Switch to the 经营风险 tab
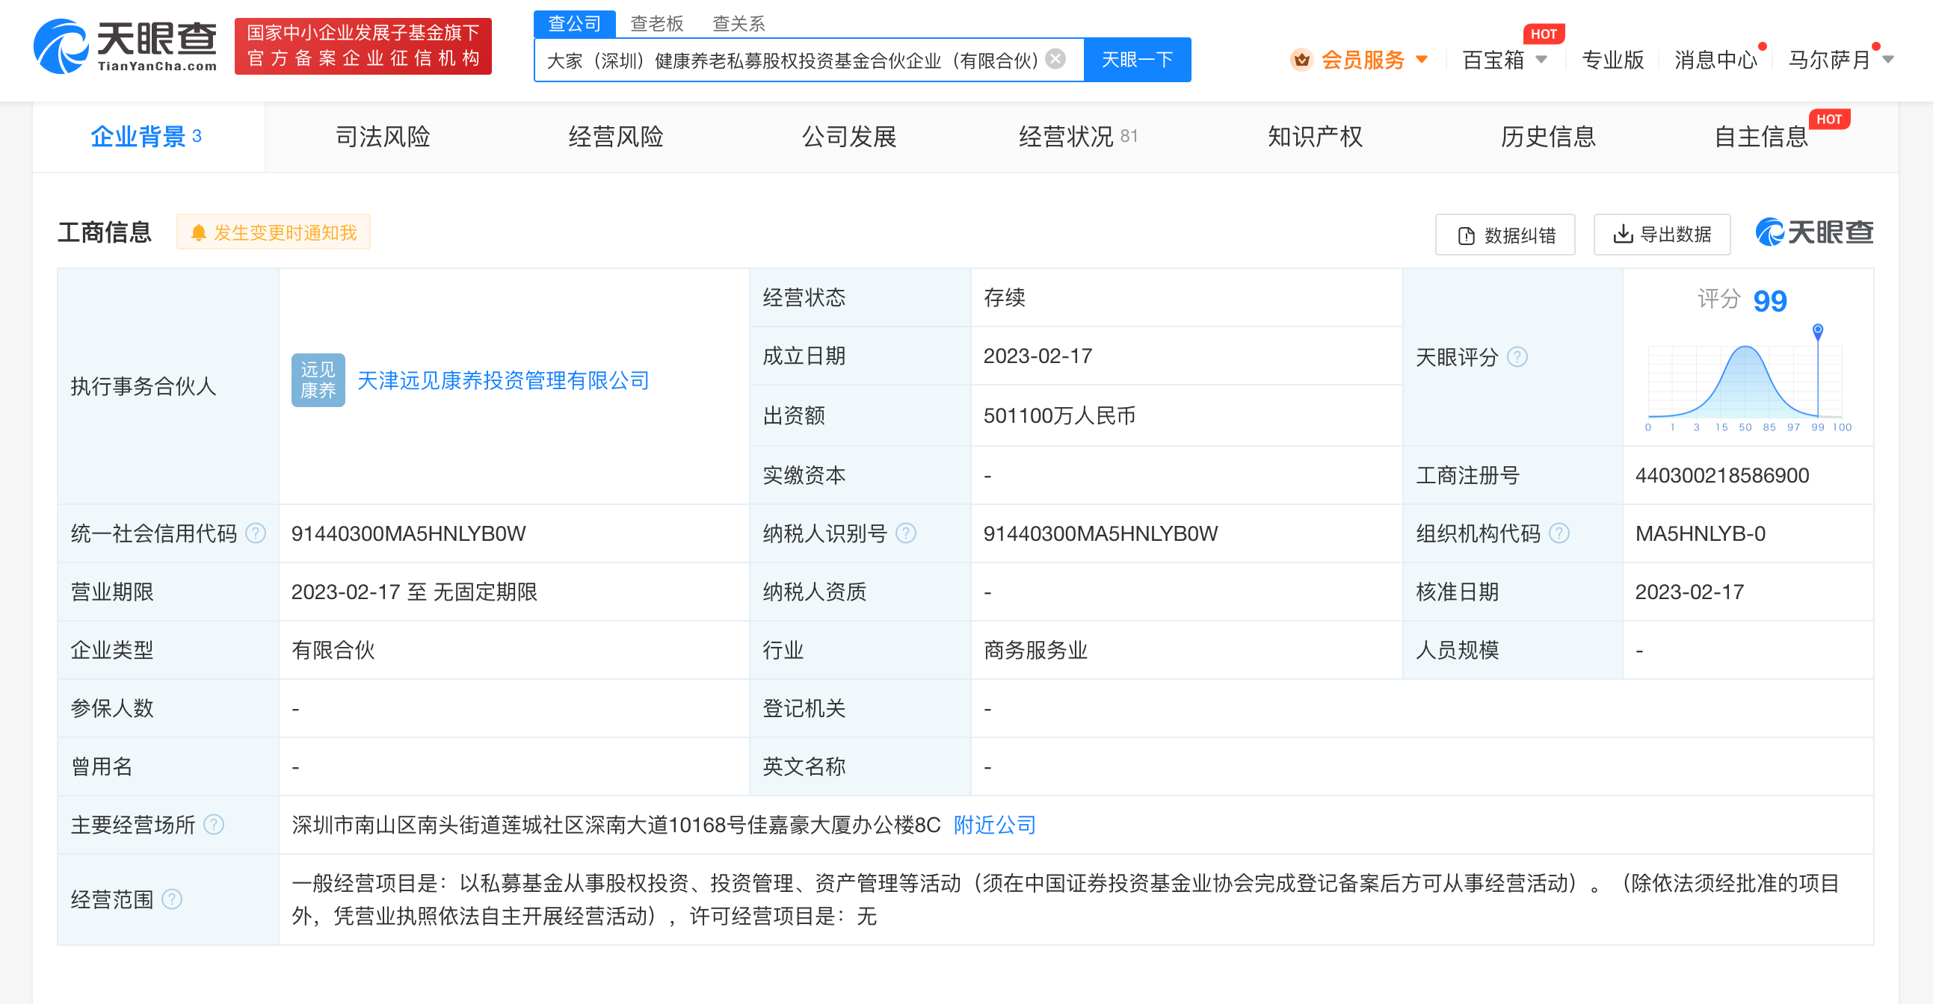Viewport: 1933px width, 1004px height. (616, 137)
